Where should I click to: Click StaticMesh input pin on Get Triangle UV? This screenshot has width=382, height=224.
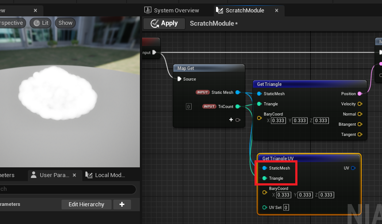(x=265, y=168)
